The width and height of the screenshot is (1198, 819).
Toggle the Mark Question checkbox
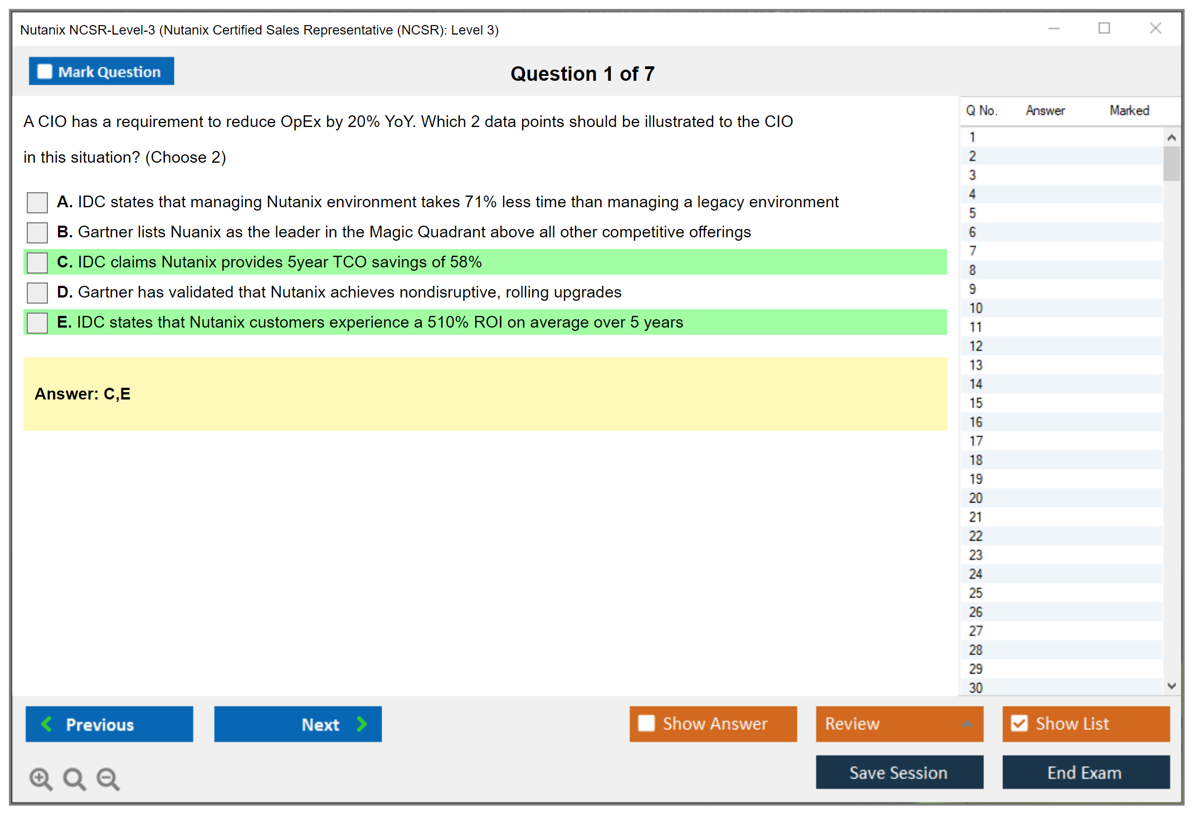pos(45,72)
